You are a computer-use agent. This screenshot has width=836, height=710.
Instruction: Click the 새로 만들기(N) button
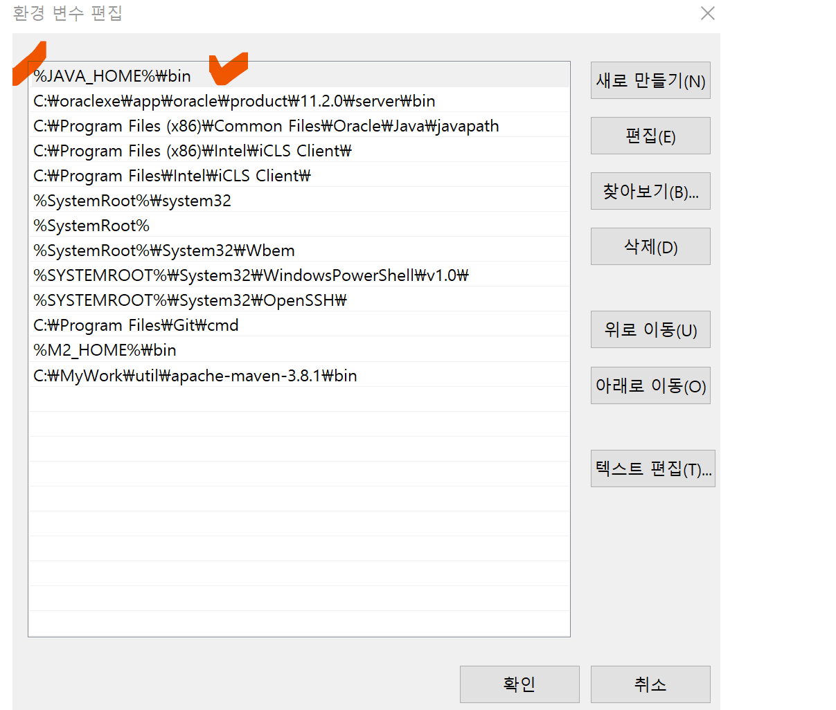pos(650,81)
